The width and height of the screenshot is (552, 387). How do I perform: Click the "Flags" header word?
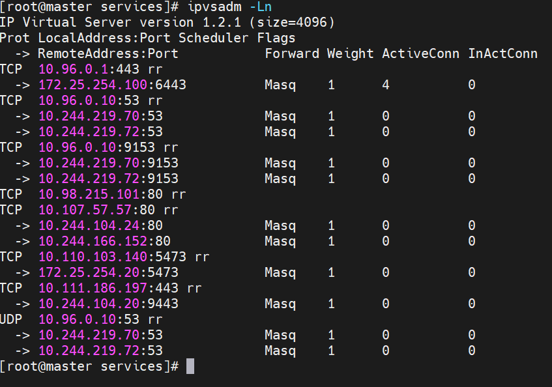[x=276, y=38]
